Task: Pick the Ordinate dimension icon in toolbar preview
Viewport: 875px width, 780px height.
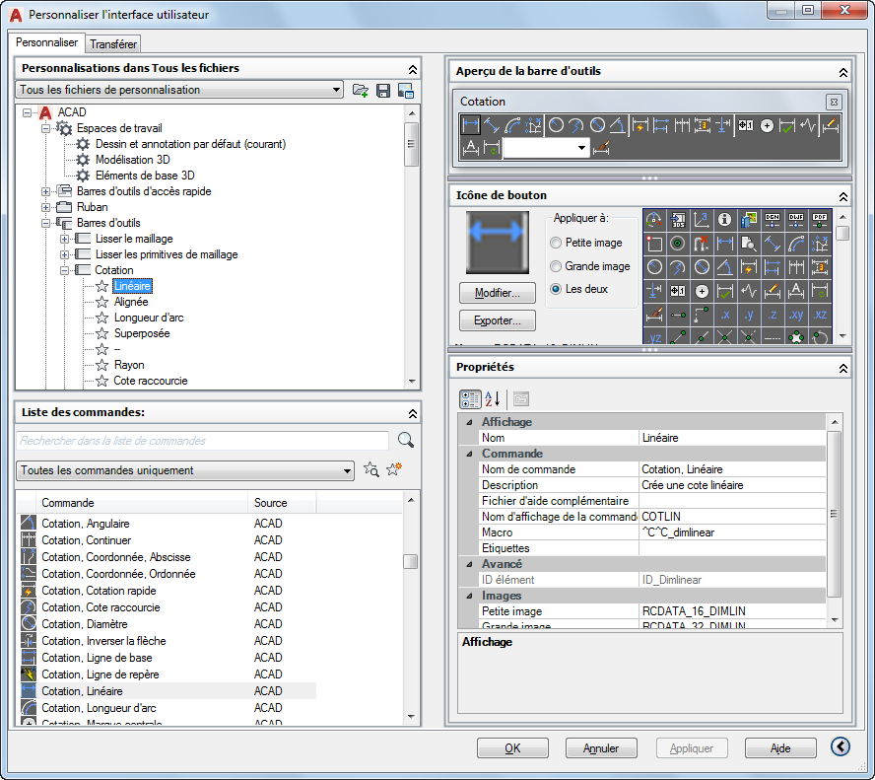Action: coord(533,125)
